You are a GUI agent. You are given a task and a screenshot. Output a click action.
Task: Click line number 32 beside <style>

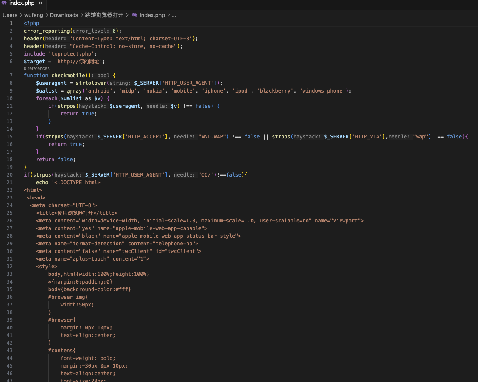pyautogui.click(x=10, y=267)
